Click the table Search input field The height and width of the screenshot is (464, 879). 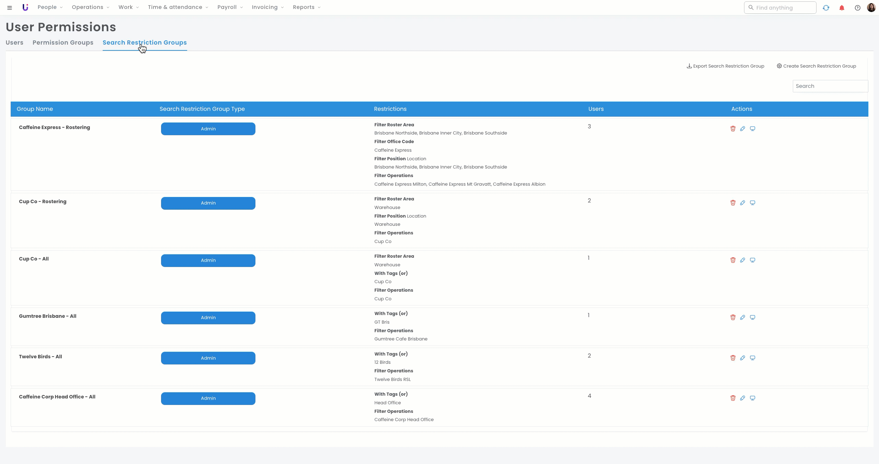[x=830, y=86]
